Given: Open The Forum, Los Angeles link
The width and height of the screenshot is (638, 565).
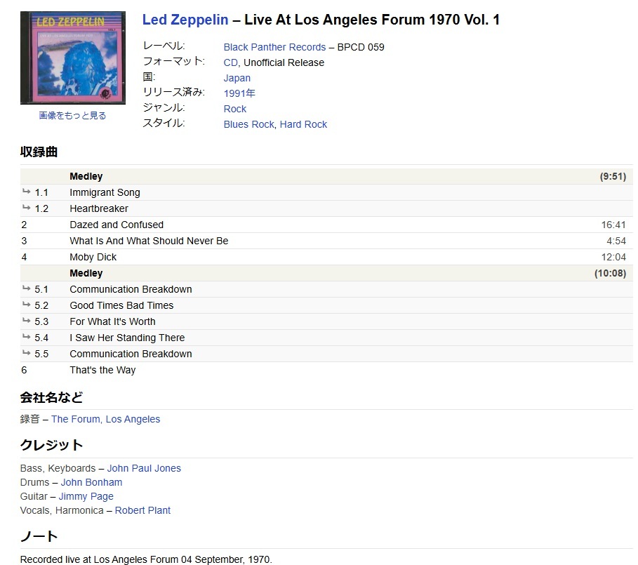Looking at the screenshot, I should [x=106, y=419].
